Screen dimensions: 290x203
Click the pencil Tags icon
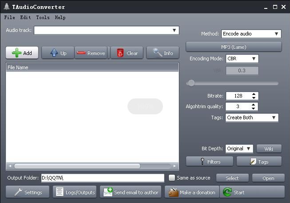pos(253,161)
